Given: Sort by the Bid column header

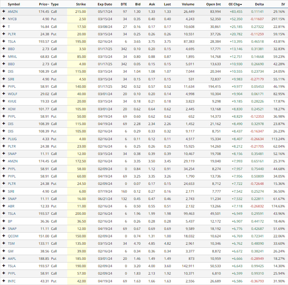Looking at the screenshot, I should [x=138, y=4].
